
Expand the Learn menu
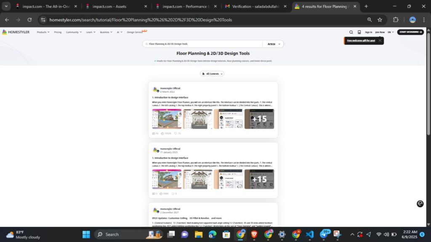point(91,32)
